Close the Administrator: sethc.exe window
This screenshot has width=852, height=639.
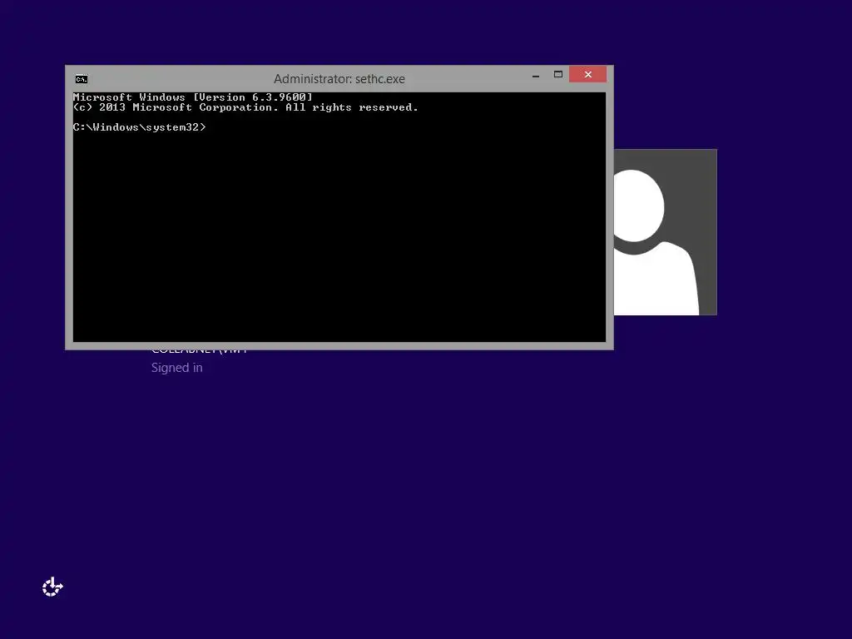588,74
